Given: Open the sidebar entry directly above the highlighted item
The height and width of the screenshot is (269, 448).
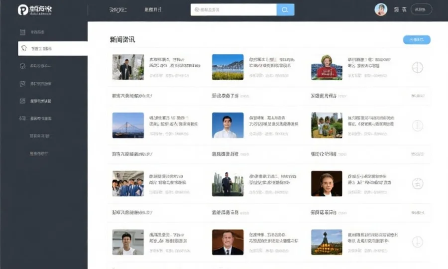Looking at the screenshot, I should (32, 32).
